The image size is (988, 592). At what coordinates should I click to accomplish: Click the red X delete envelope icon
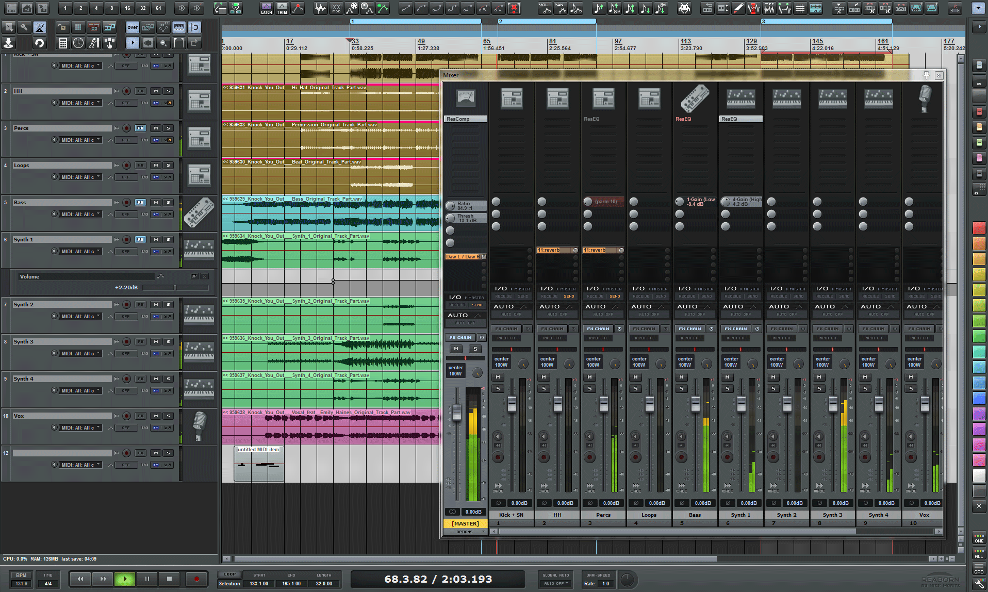coord(514,8)
